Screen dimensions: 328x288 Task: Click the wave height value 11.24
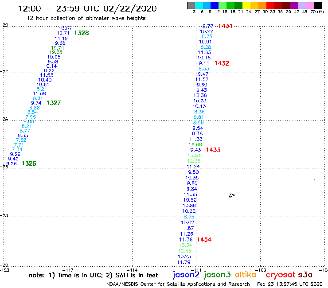point(193,167)
